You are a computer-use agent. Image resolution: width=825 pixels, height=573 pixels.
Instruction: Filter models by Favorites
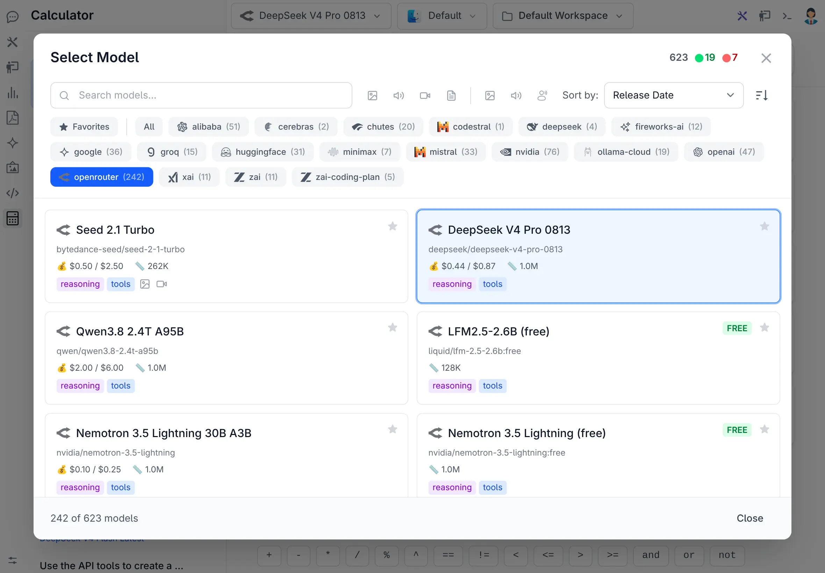[84, 127]
